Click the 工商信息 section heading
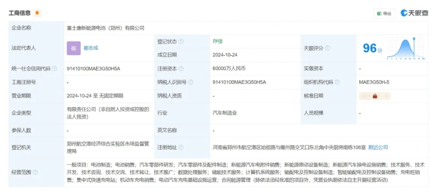Image resolution: width=436 pixels, height=193 pixels. 19,13
